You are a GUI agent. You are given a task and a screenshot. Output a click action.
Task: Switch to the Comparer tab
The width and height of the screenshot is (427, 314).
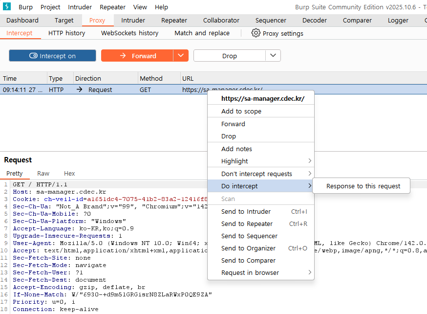click(357, 21)
